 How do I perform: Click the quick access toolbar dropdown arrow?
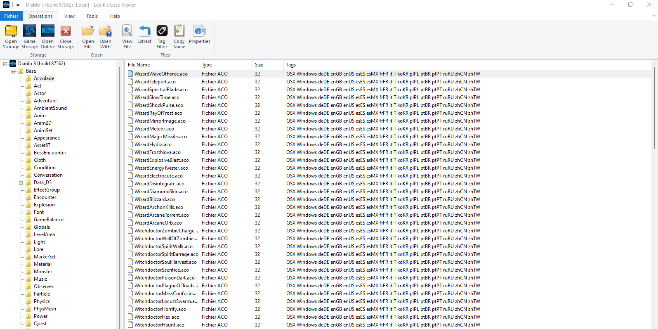pyautogui.click(x=18, y=5)
